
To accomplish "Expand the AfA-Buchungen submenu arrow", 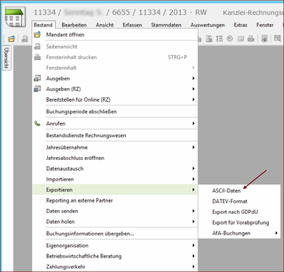I will pyautogui.click(x=277, y=233).
